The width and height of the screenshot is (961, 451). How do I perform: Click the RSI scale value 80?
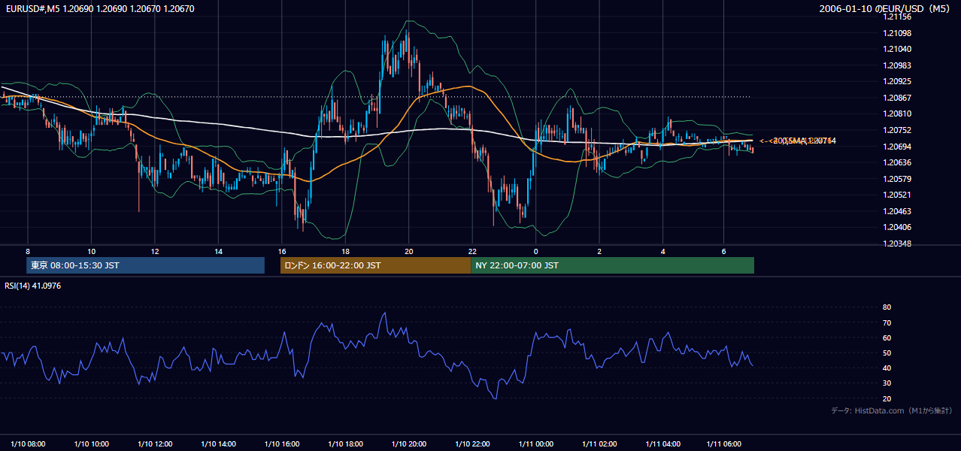[x=887, y=307]
